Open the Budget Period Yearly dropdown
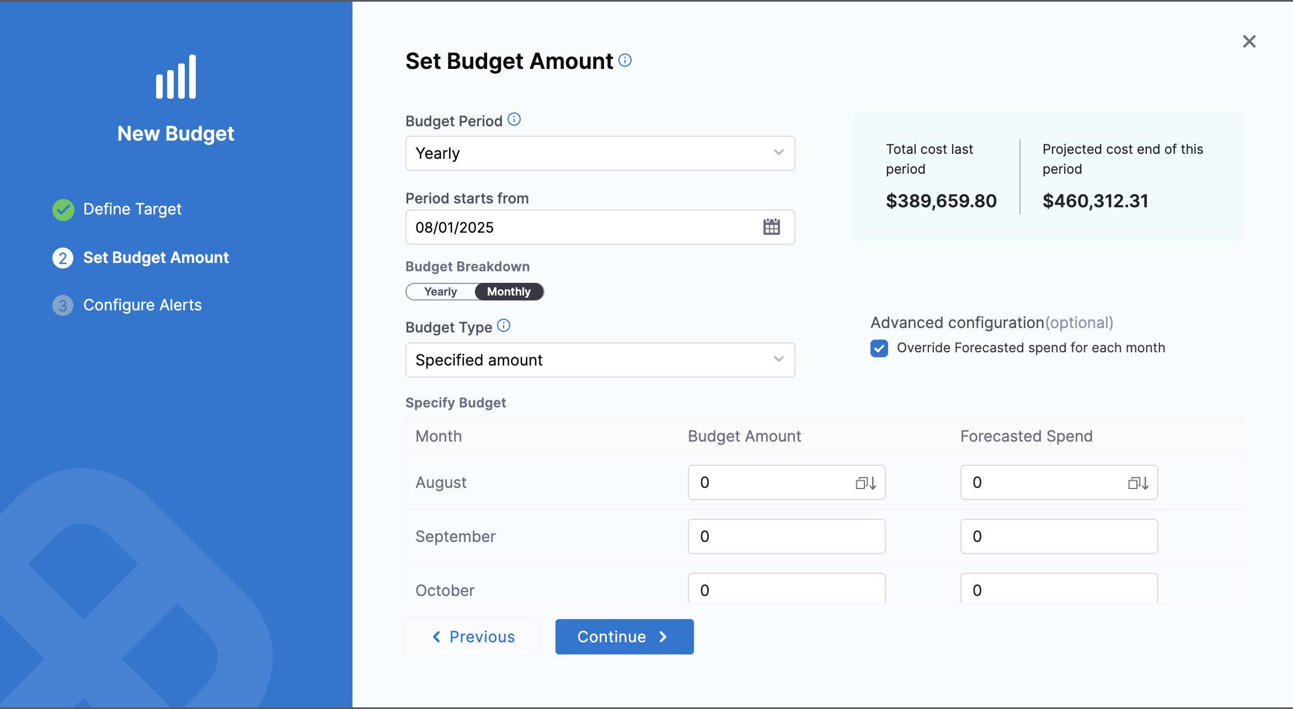 [600, 153]
